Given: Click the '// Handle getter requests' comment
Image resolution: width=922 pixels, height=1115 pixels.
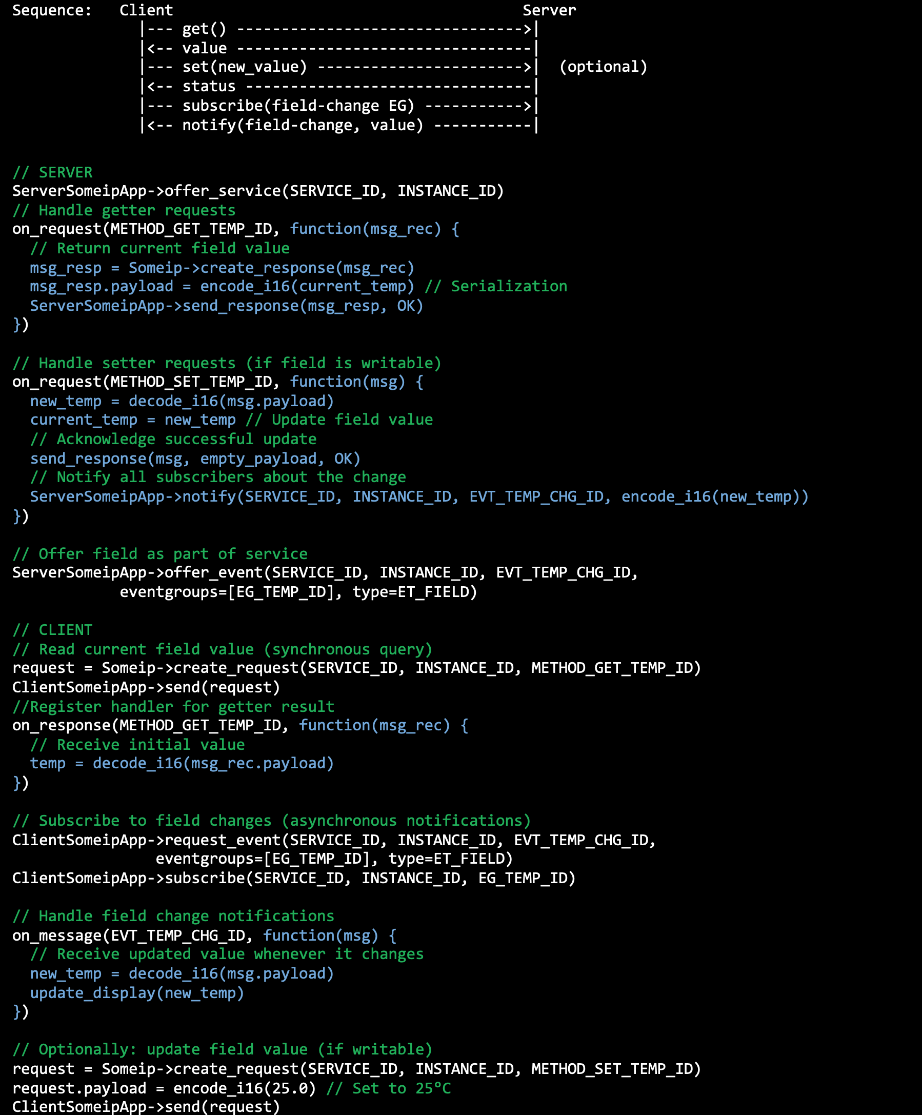Looking at the screenshot, I should [124, 211].
